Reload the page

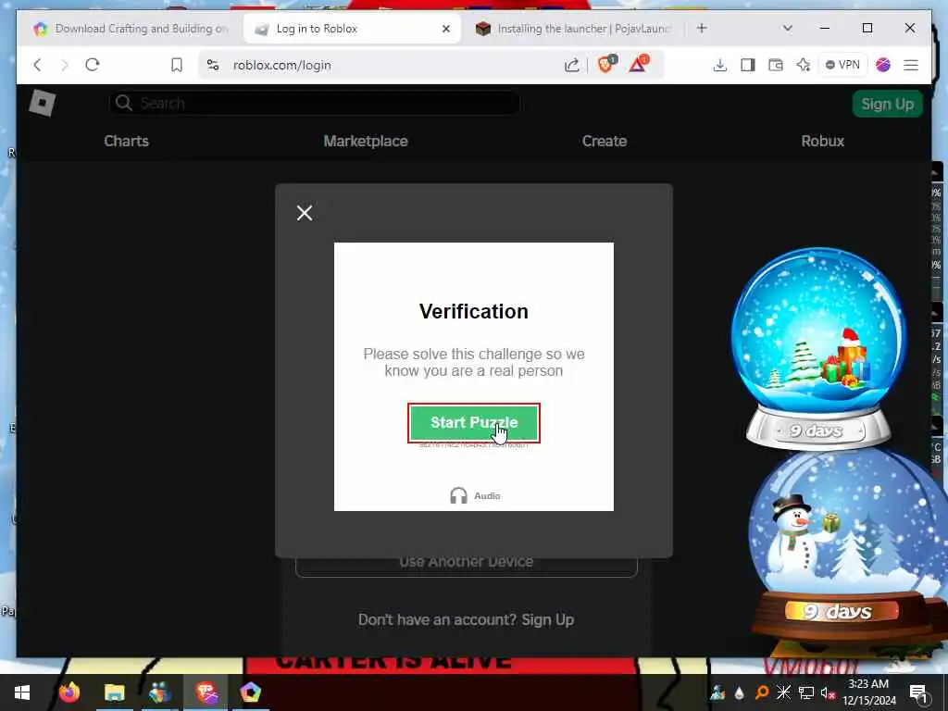(93, 65)
